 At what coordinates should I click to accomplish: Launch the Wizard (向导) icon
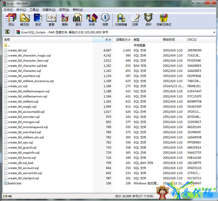coord(92,20)
